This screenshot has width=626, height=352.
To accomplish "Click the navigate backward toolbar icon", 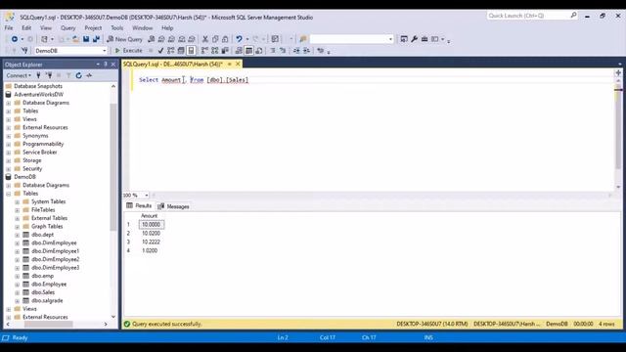I will pos(15,39).
